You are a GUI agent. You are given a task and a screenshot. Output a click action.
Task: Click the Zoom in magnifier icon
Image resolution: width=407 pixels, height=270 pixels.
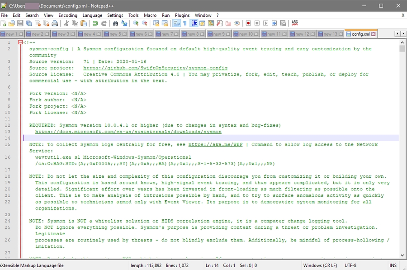[x=136, y=23]
